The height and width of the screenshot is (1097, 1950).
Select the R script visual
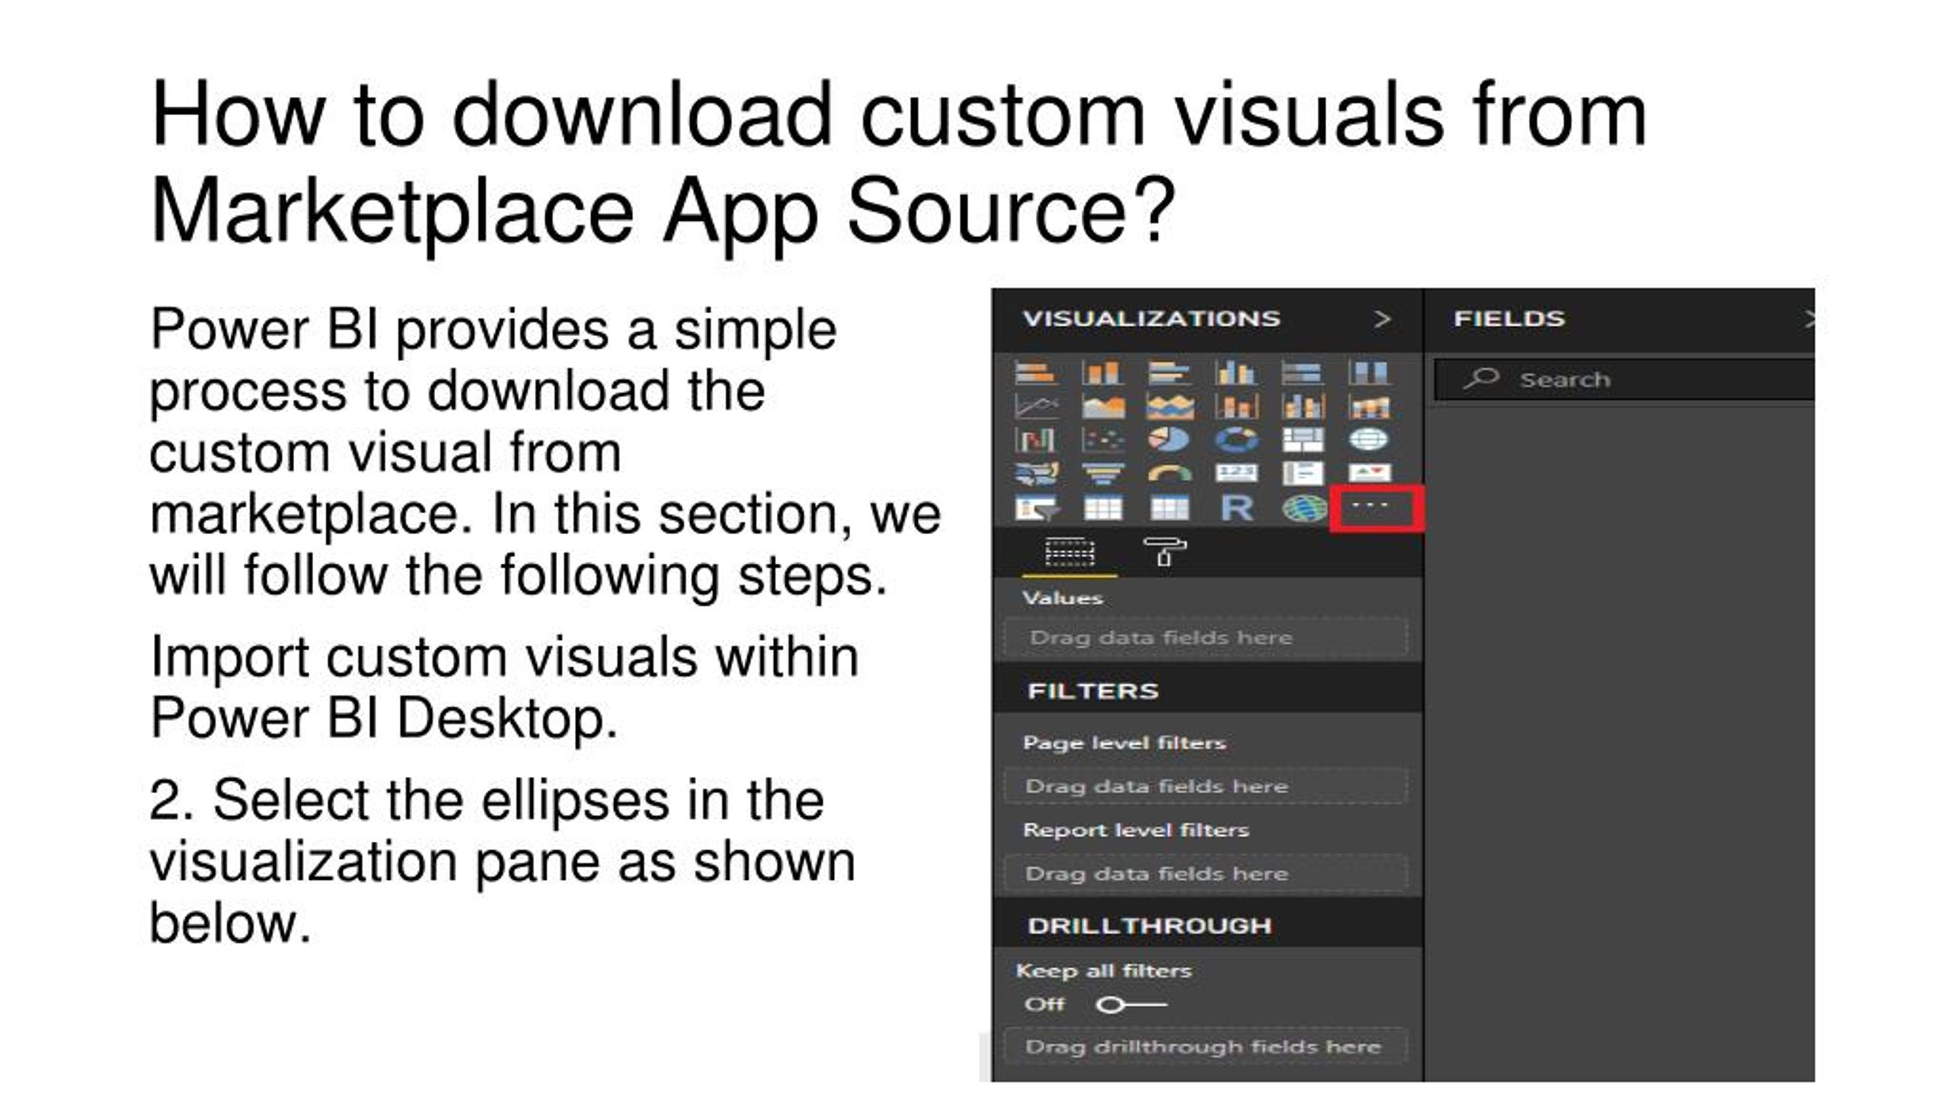1236,508
